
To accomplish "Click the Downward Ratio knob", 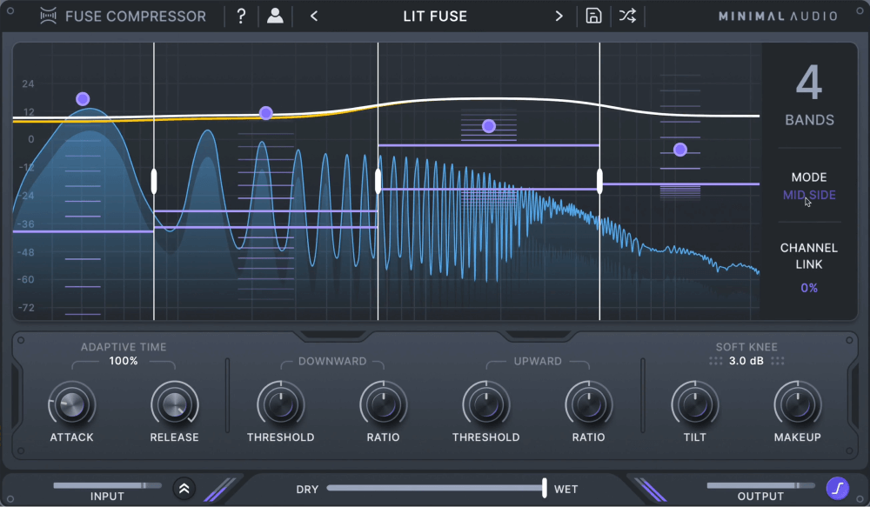I will (x=383, y=405).
